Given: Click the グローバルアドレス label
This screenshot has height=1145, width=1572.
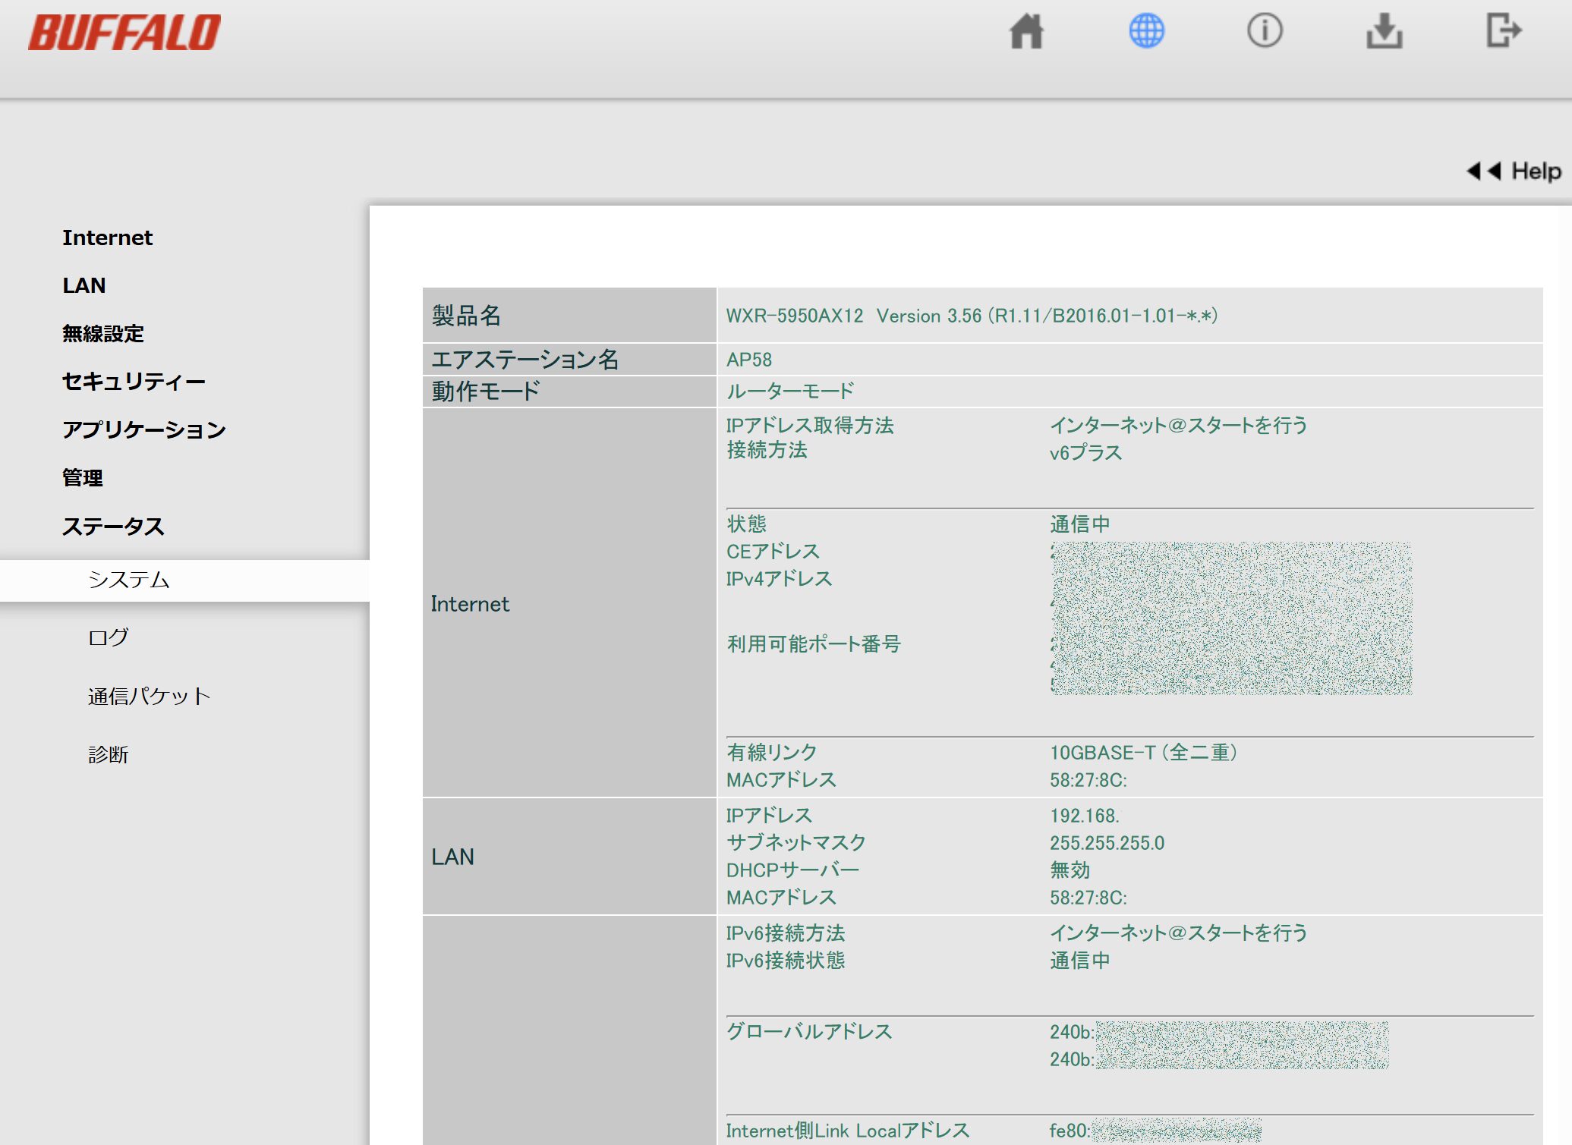Looking at the screenshot, I should (809, 1032).
